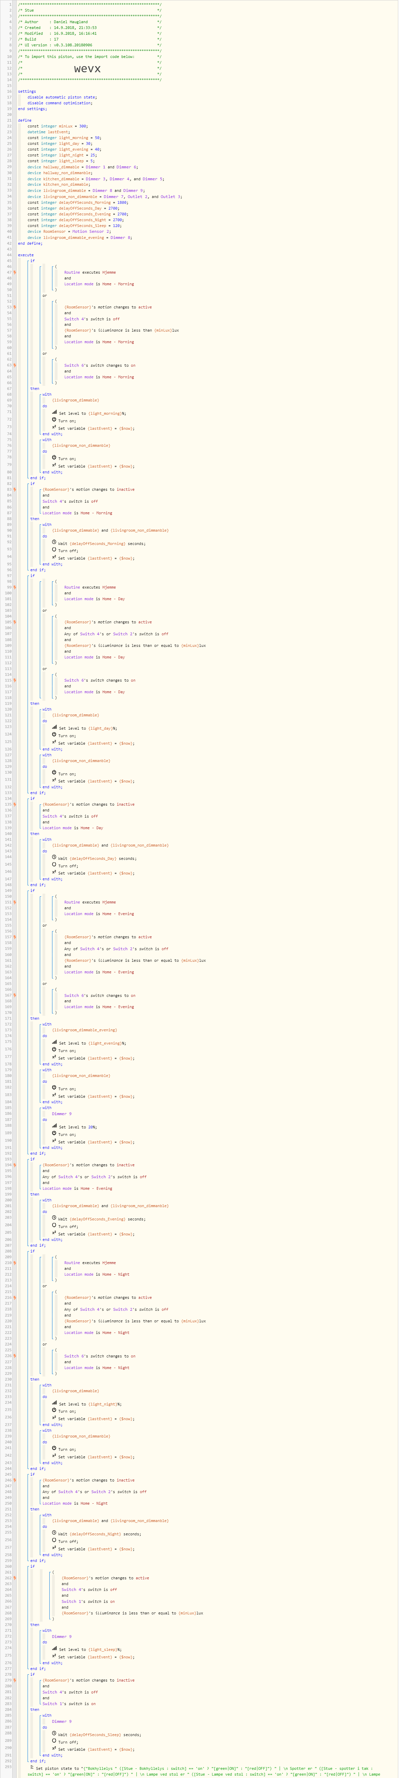Click the "light_morning = 50" constant definition
Viewport: 401px width, 1778px height.
pos(81,137)
